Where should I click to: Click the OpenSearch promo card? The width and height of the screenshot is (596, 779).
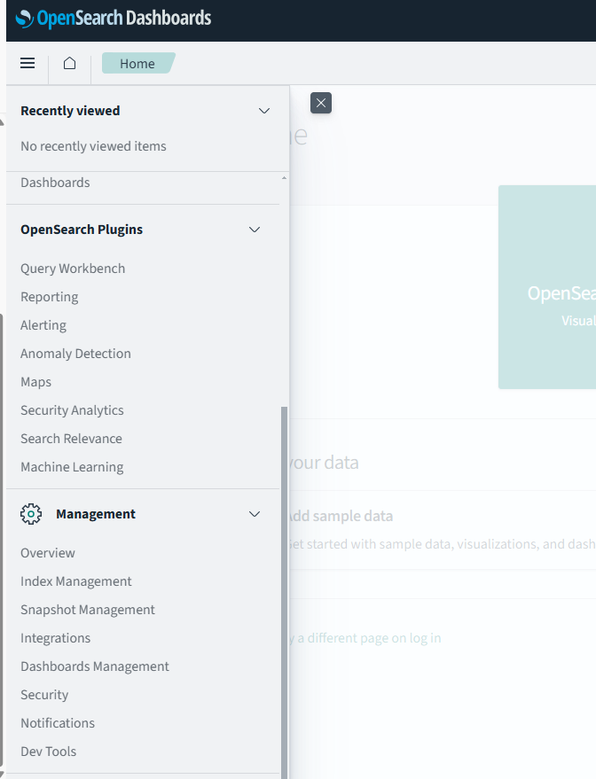[x=547, y=287]
